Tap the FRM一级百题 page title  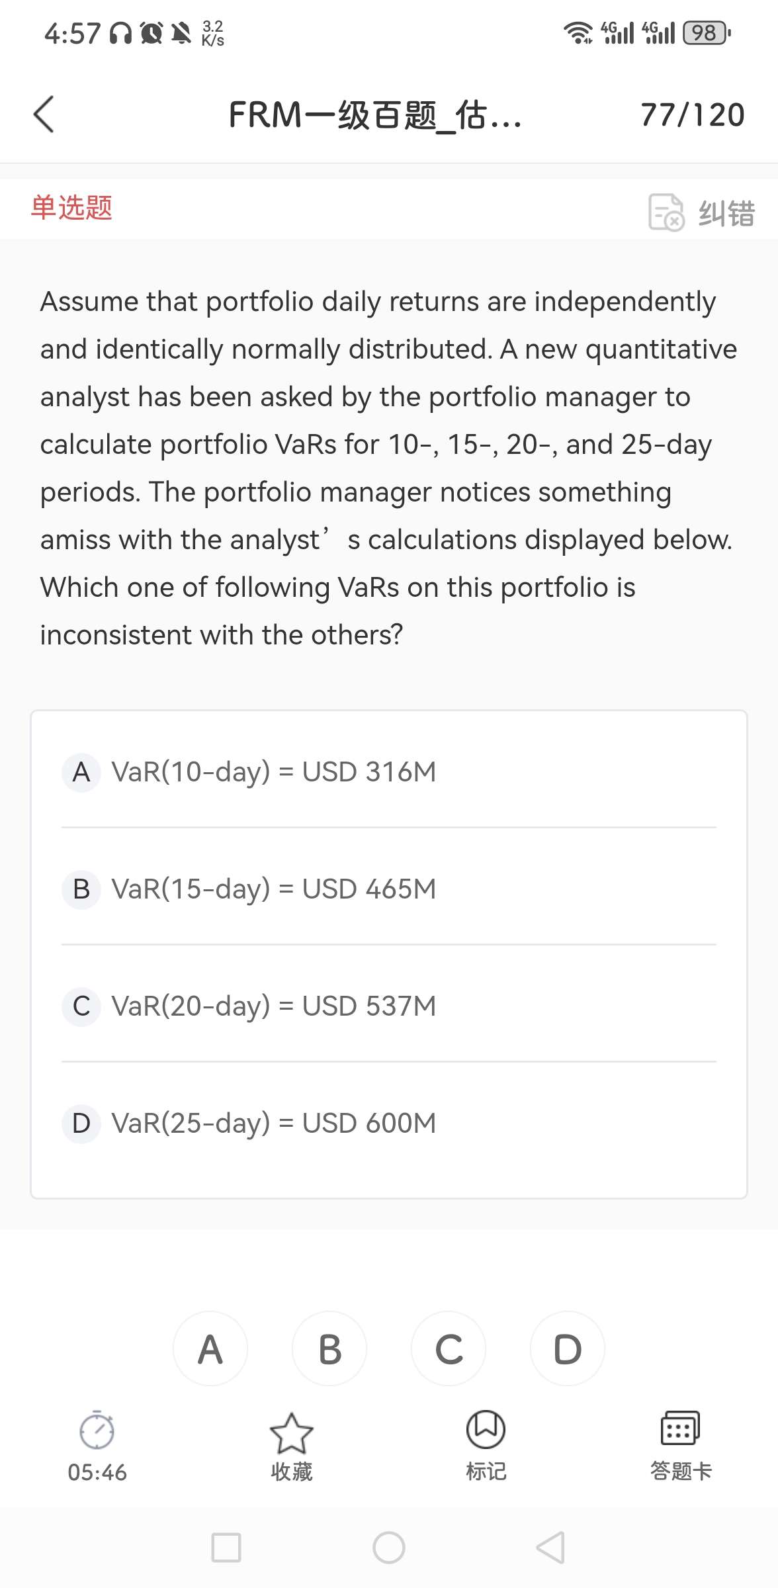tap(375, 115)
